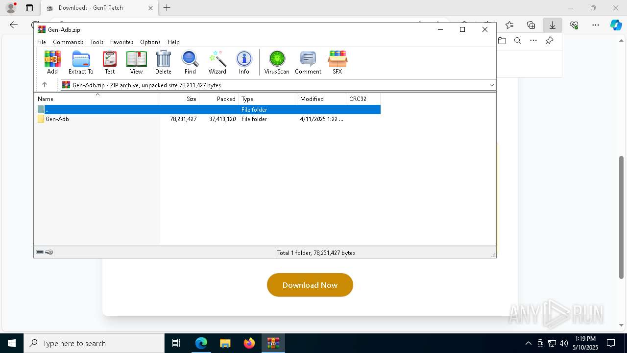Click the drive icon in status bar

[40, 252]
